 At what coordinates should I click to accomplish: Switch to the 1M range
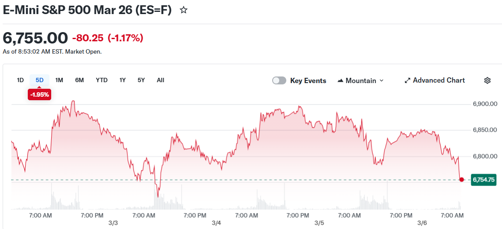pyautogui.click(x=59, y=80)
